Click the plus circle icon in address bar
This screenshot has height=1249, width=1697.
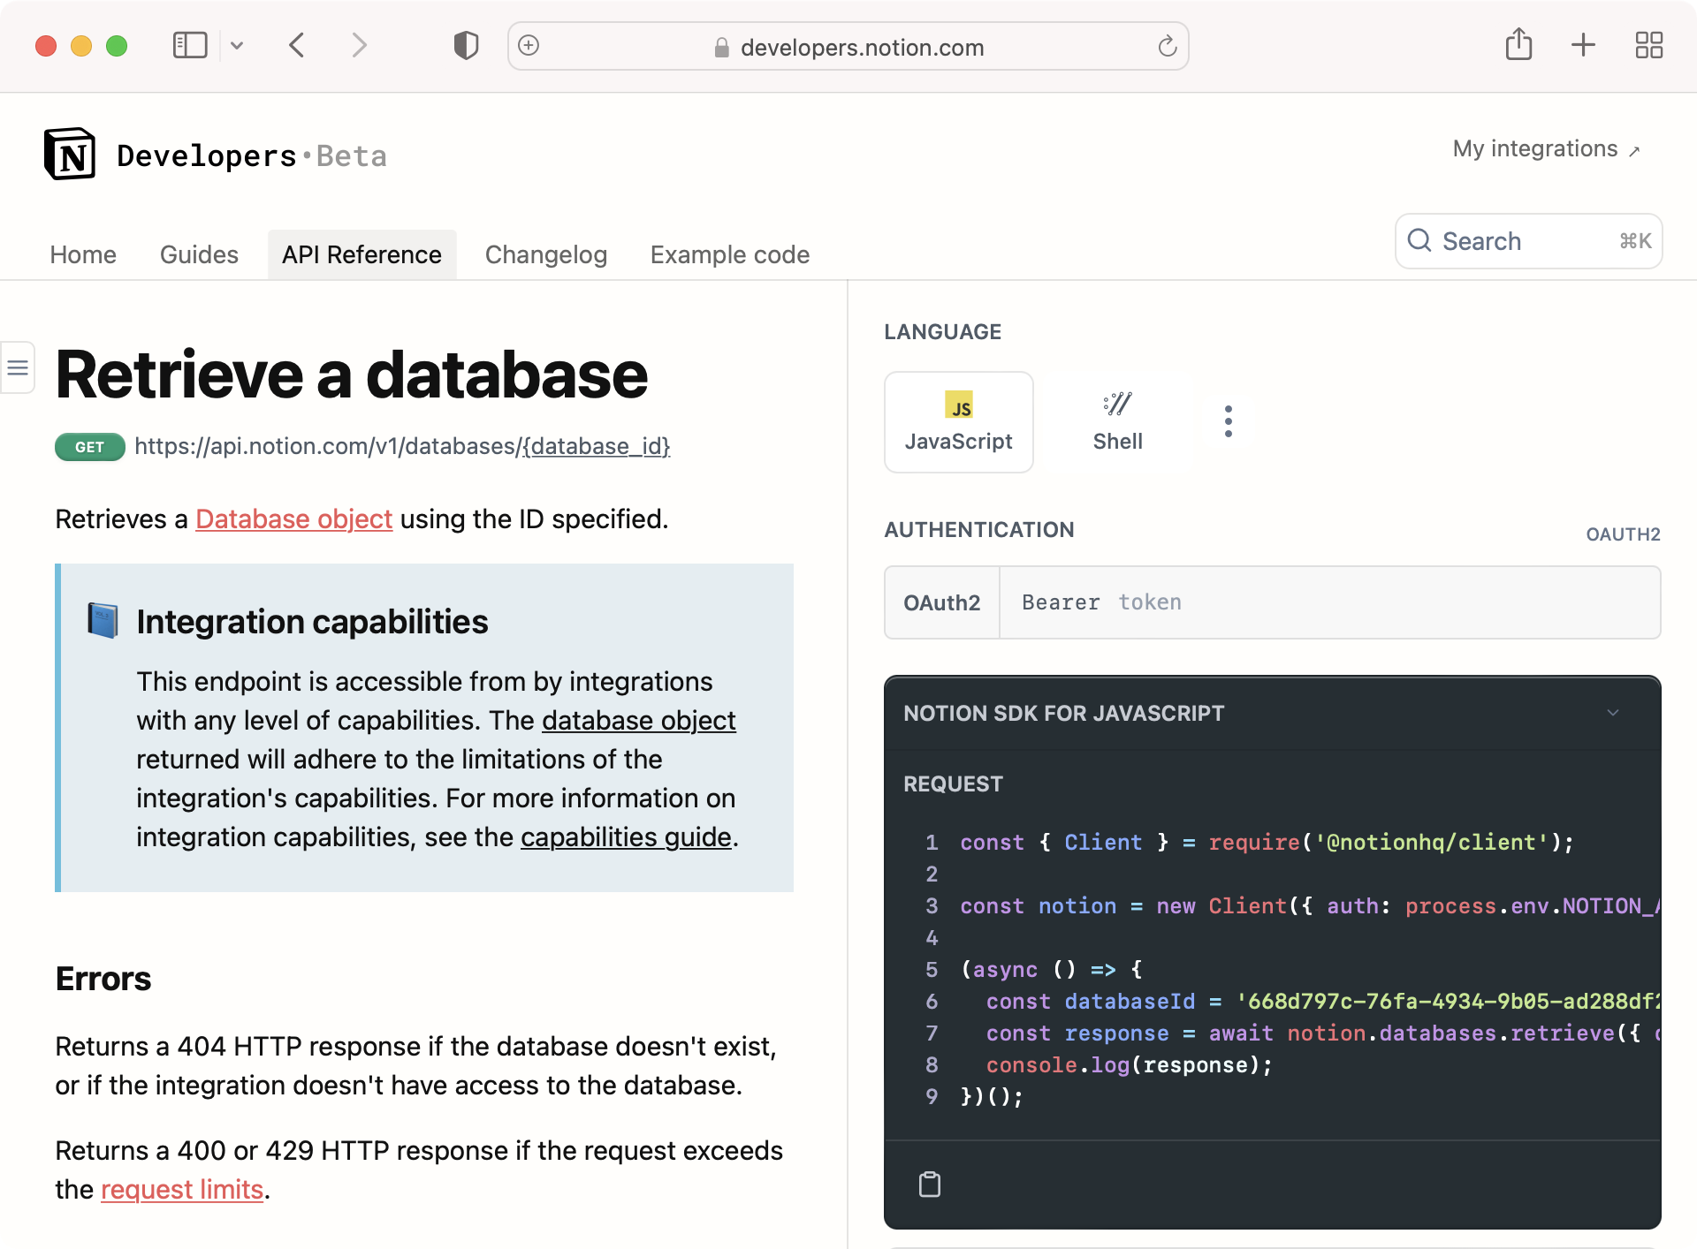click(x=529, y=45)
